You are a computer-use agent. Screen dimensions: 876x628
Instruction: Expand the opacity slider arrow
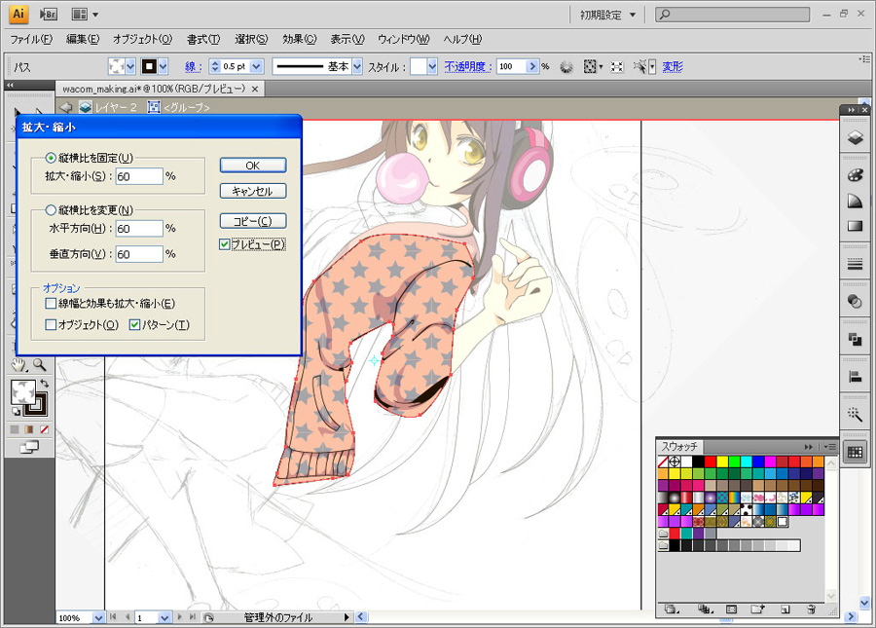532,67
